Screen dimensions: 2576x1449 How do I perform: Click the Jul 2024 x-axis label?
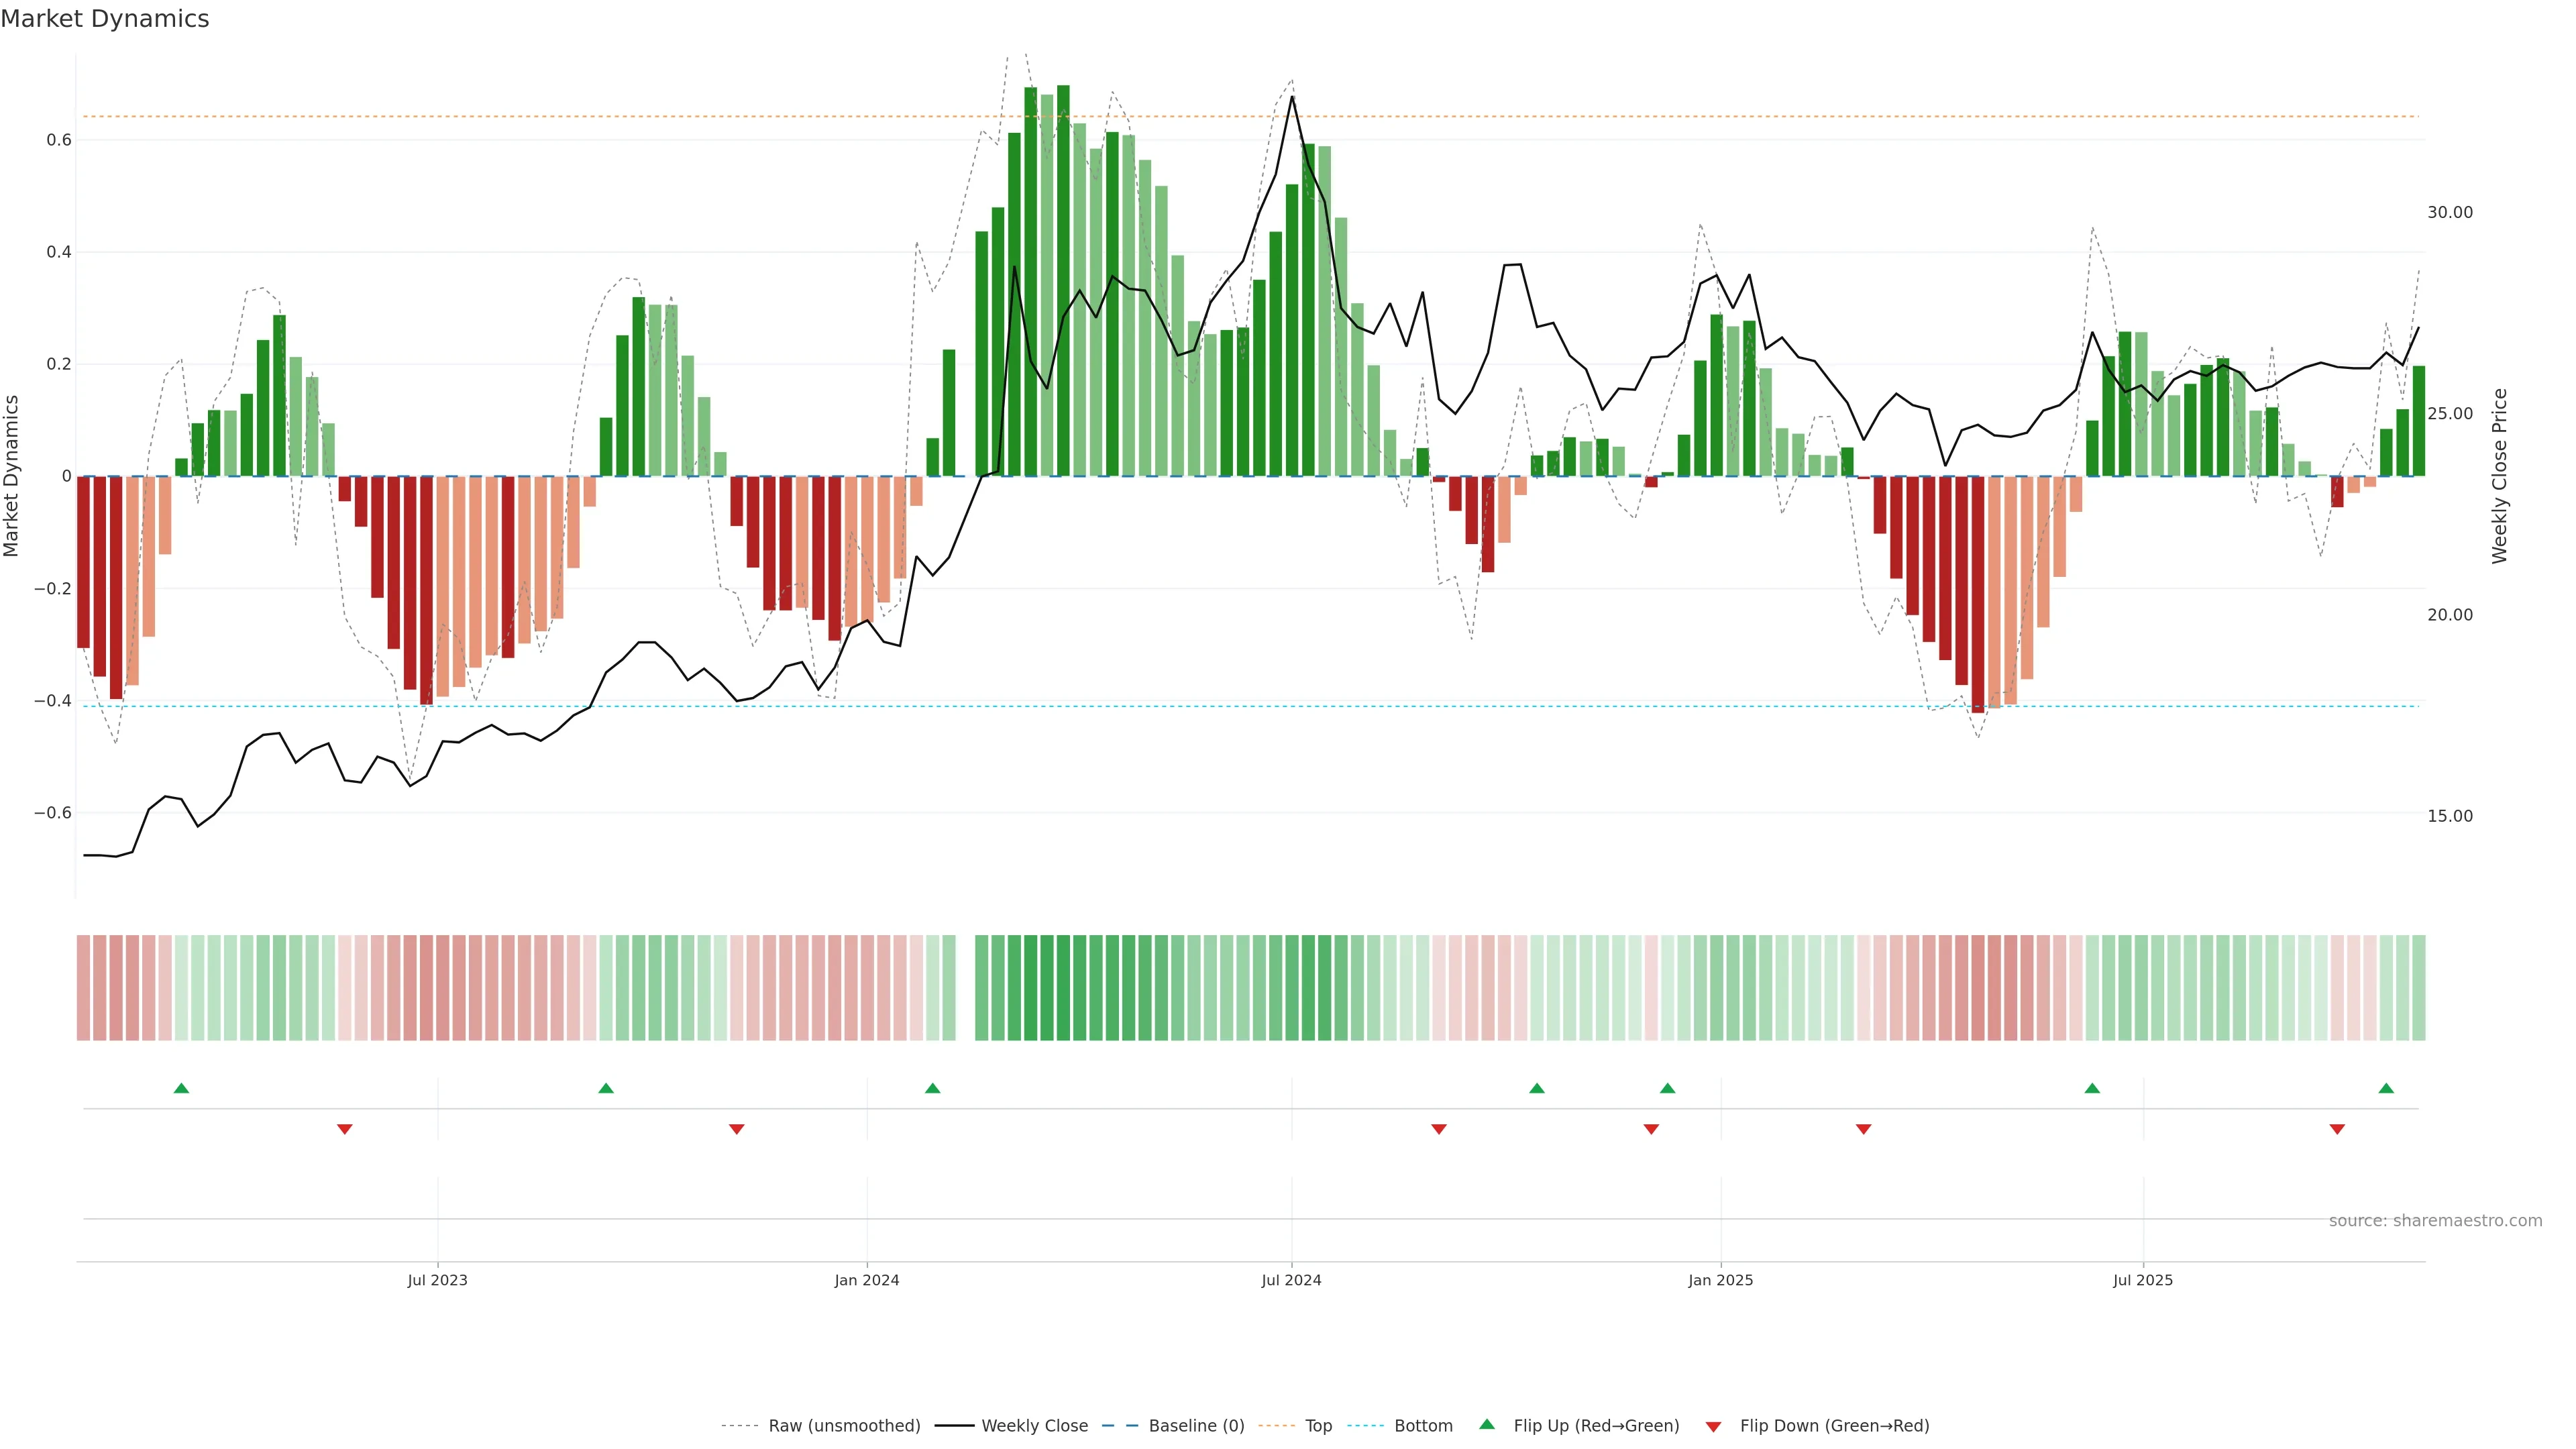pyautogui.click(x=1291, y=1280)
